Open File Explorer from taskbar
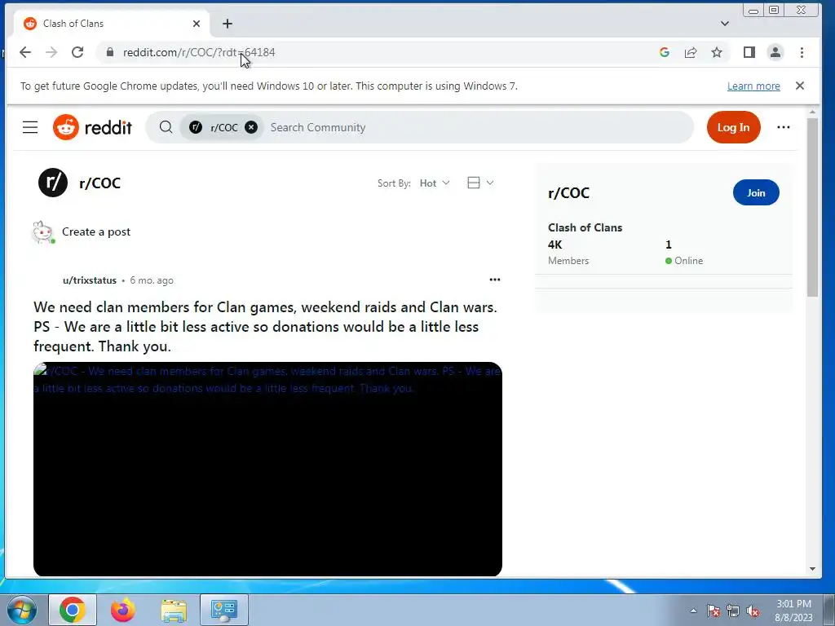The width and height of the screenshot is (835, 626). [x=174, y=610]
